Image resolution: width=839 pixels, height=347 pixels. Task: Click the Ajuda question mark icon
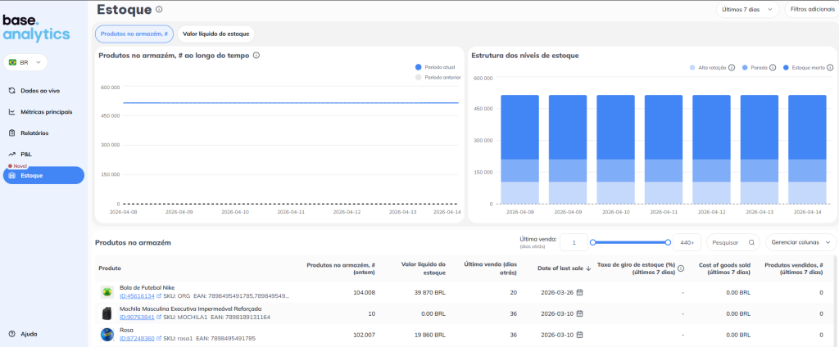[11, 334]
